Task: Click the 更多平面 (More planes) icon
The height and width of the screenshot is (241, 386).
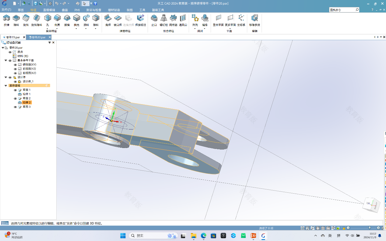Action: point(230,18)
